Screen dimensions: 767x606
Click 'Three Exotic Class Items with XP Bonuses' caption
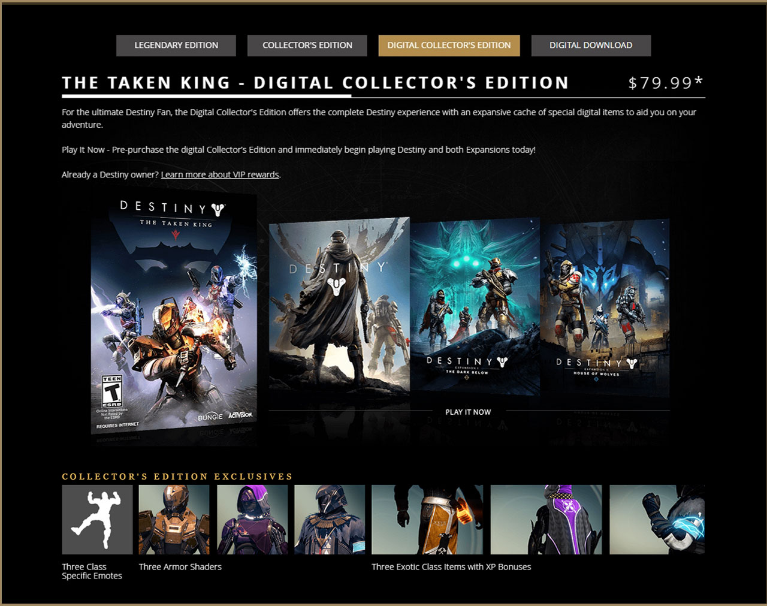pyautogui.click(x=451, y=567)
